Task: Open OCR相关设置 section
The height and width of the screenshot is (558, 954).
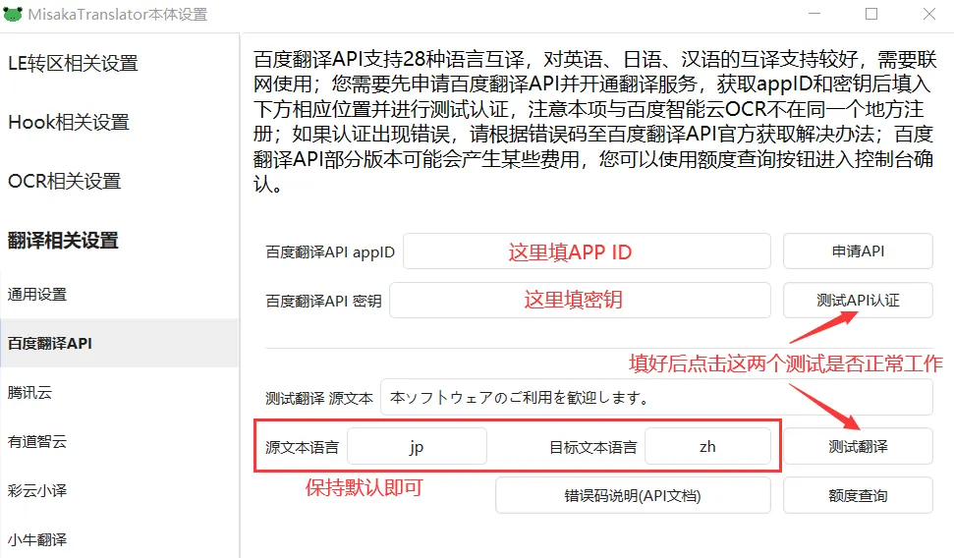Action: click(x=65, y=182)
